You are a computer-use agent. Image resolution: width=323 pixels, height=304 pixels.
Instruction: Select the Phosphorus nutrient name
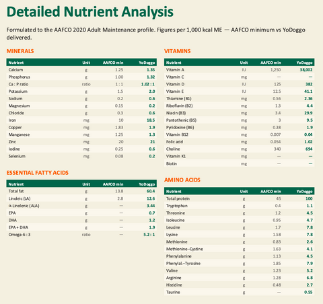20,77
